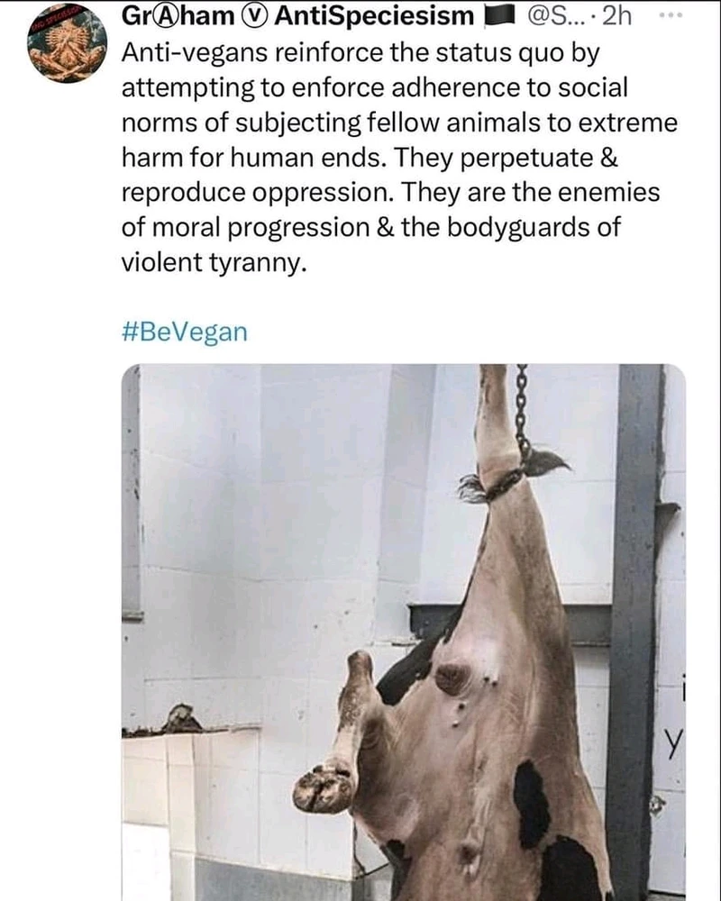Click the line "attempting to enforce adherence"
The image size is (721, 901).
click(374, 88)
